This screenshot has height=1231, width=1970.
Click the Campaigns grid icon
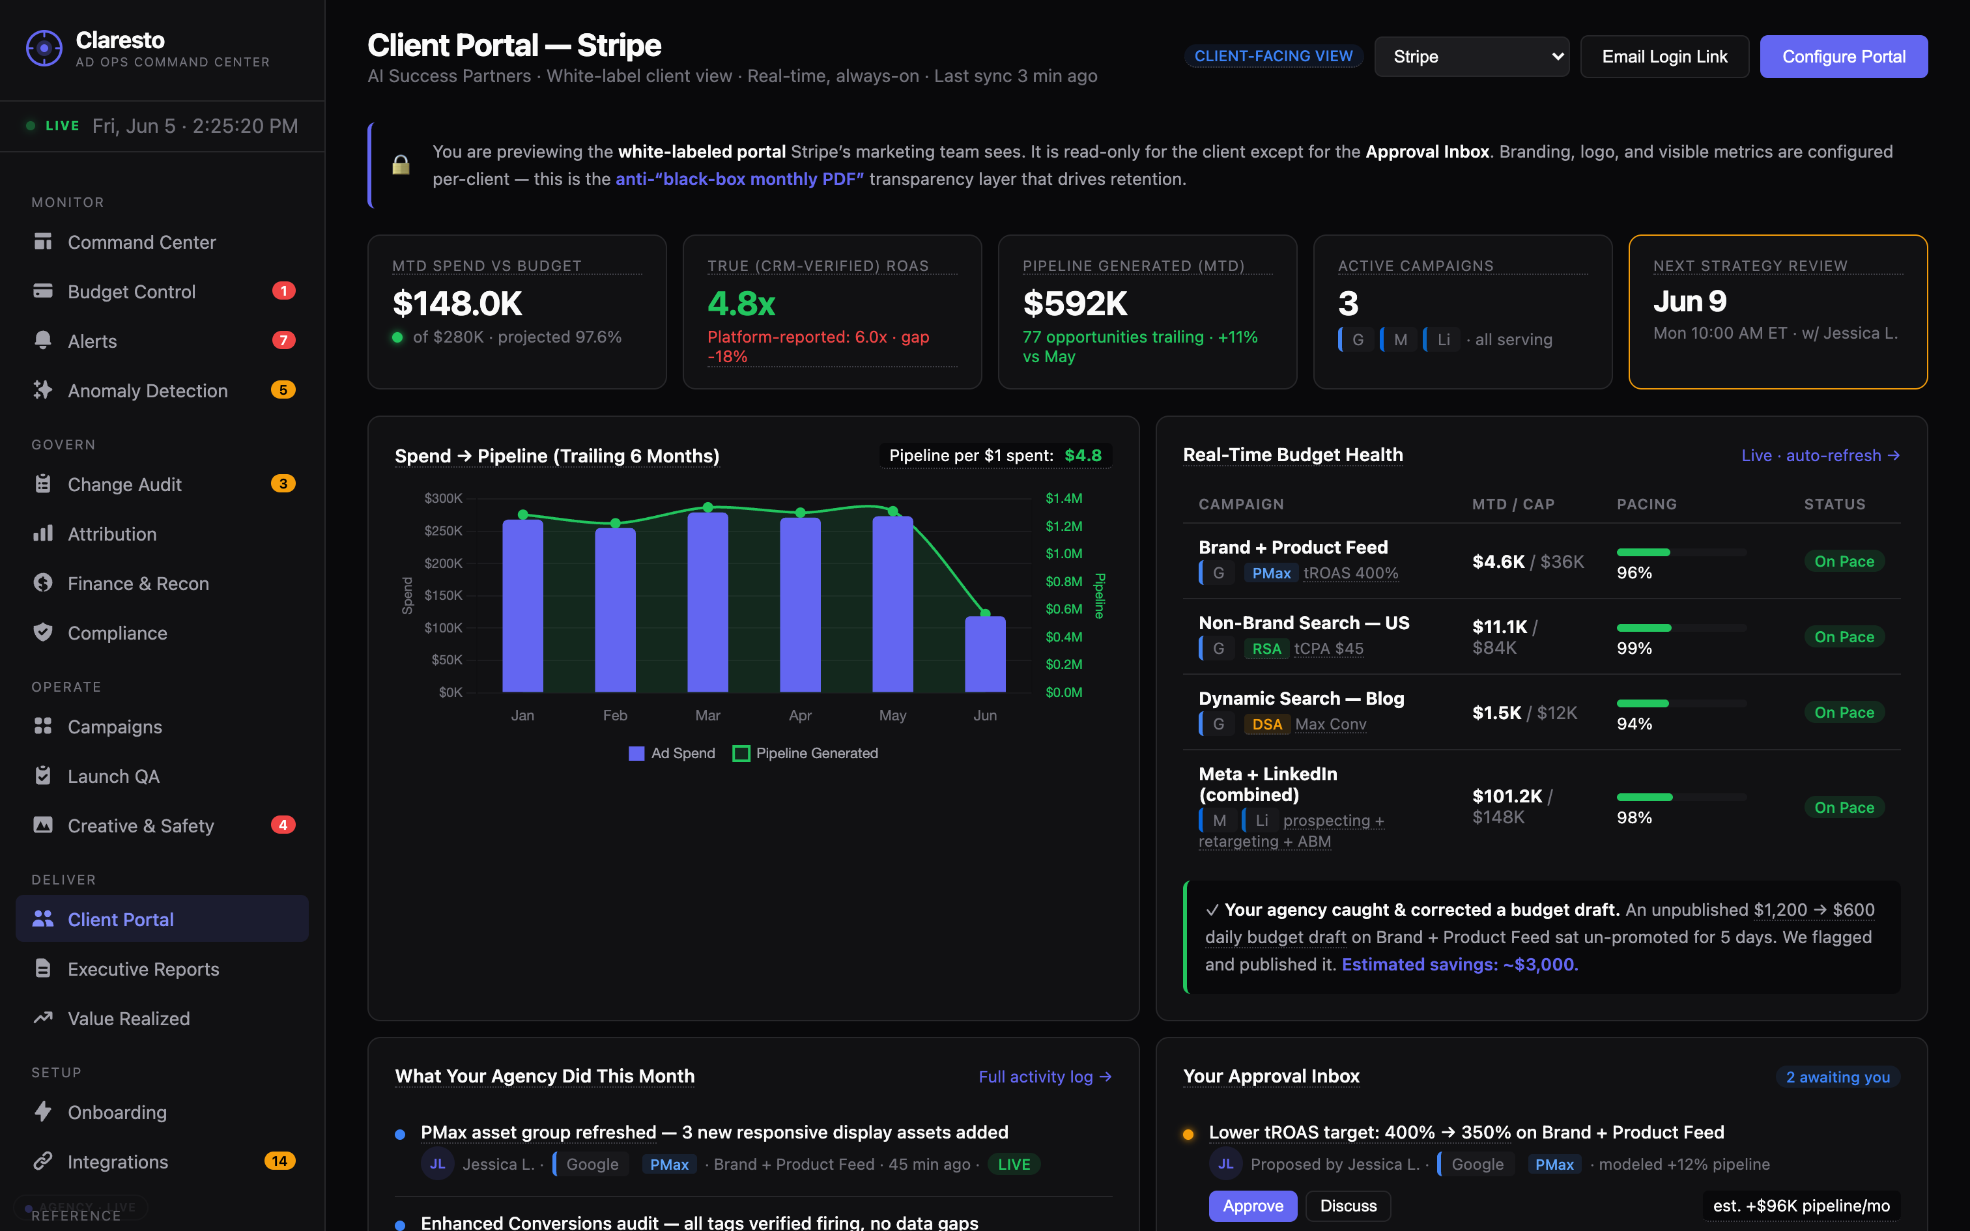[43, 726]
